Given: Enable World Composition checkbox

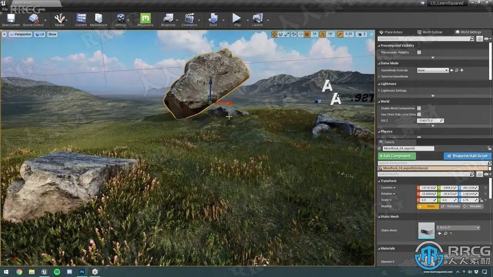Looking at the screenshot, I should pos(419,108).
